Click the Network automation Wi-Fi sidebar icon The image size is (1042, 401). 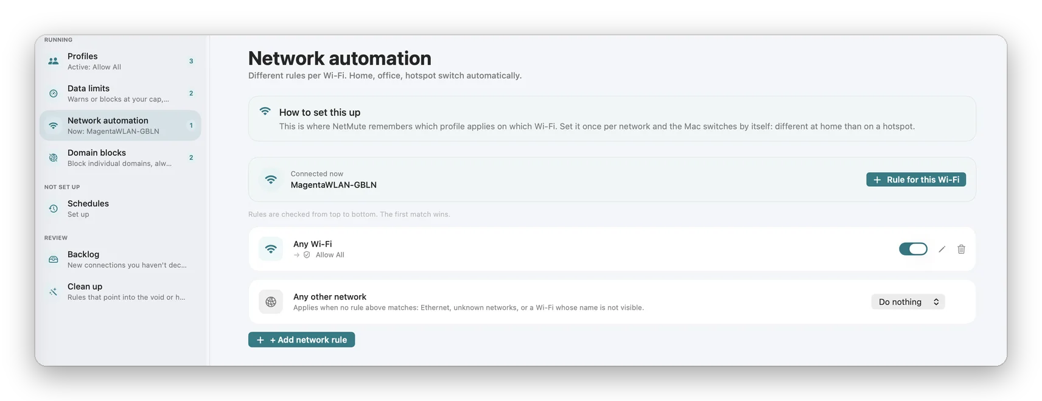[x=54, y=125]
